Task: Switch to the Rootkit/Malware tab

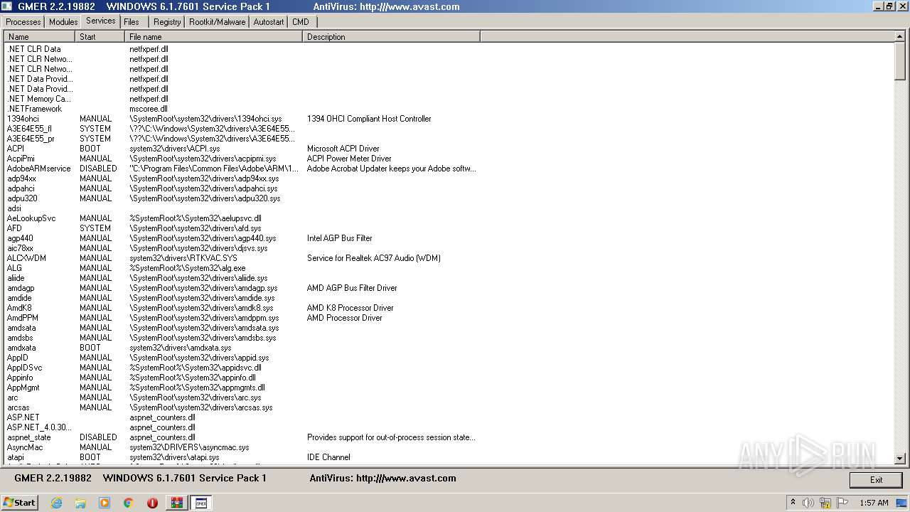Action: point(217,22)
